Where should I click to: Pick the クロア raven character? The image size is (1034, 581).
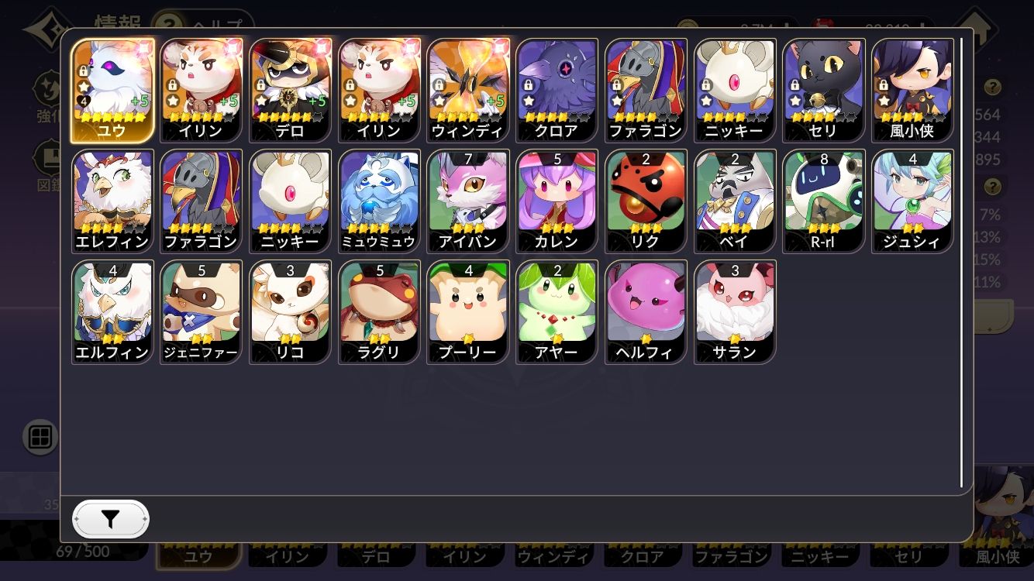pos(557,90)
